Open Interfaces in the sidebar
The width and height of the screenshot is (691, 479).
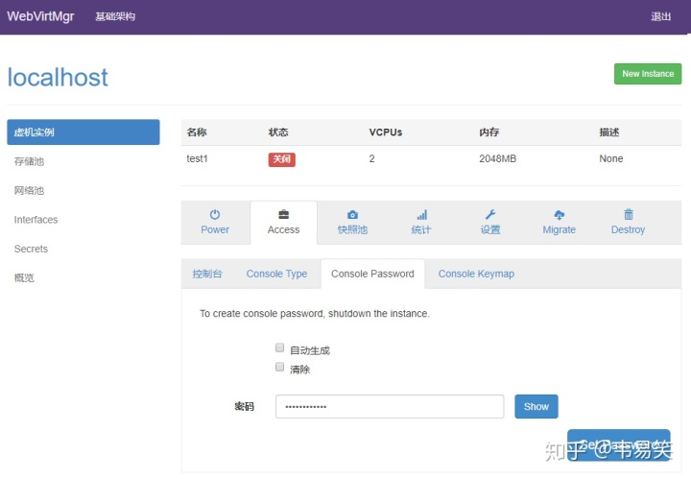pyautogui.click(x=36, y=220)
